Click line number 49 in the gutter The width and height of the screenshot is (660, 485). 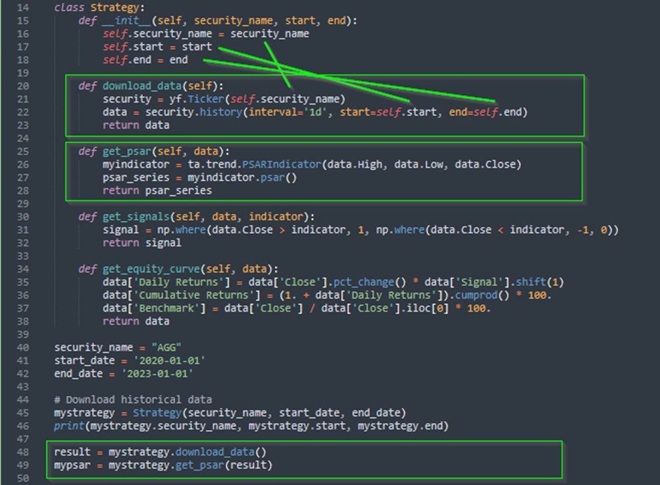pyautogui.click(x=24, y=466)
